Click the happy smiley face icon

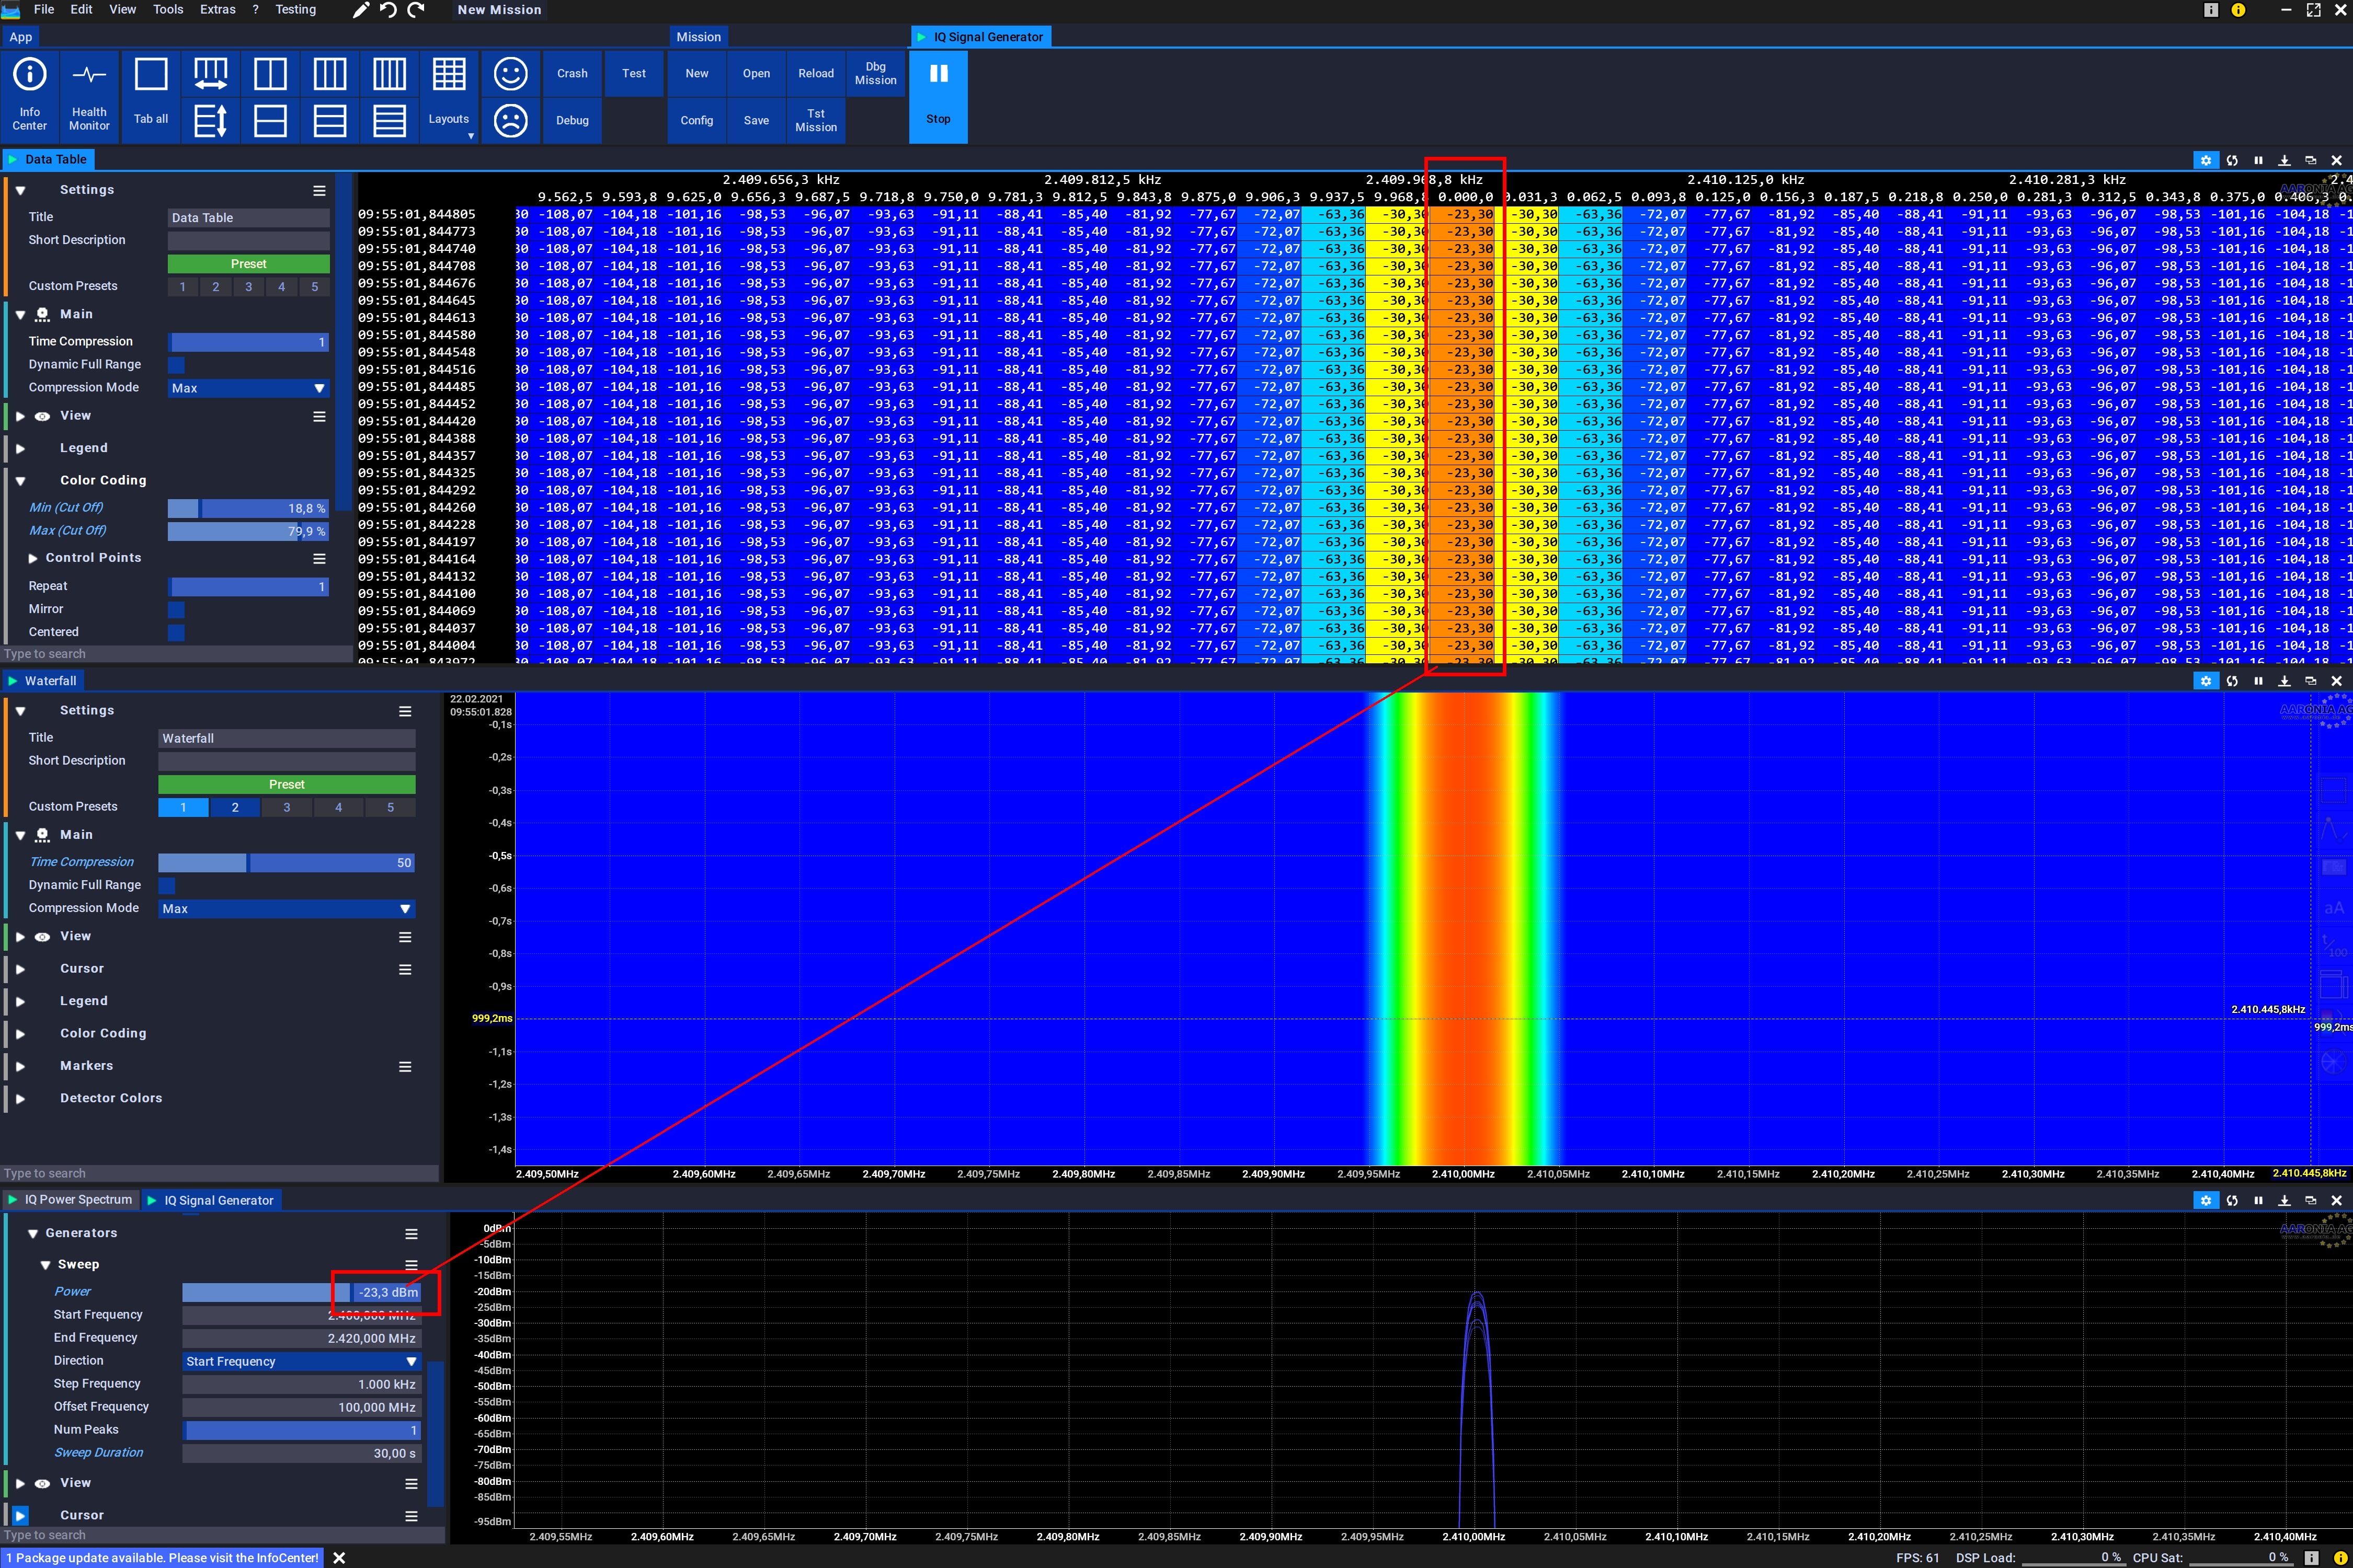pos(510,73)
